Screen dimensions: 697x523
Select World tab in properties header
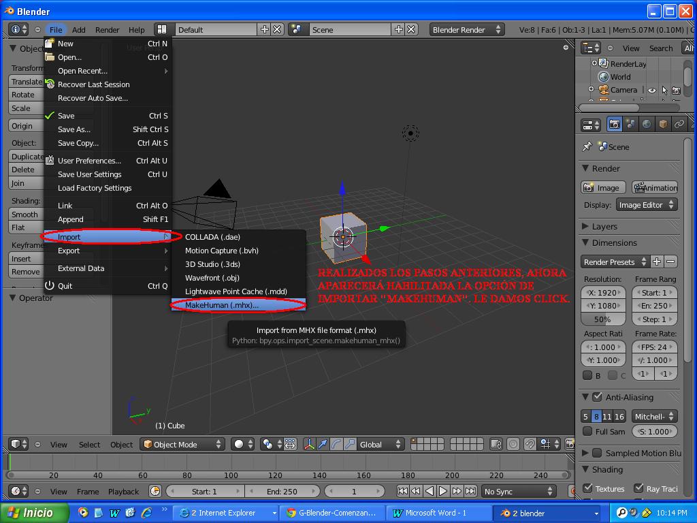point(647,125)
